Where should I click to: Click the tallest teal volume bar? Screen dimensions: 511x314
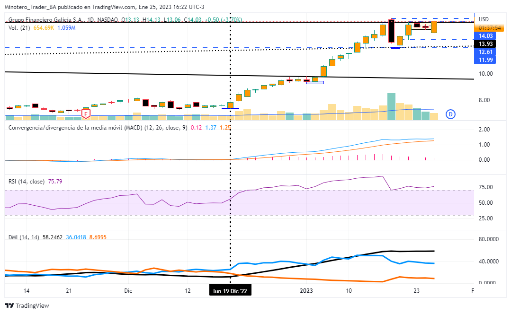[x=391, y=106]
